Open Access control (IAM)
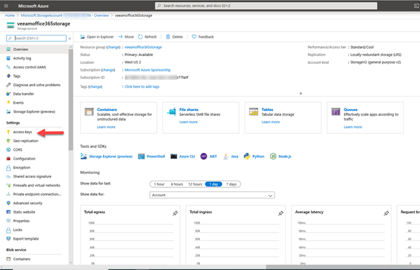 coord(30,67)
